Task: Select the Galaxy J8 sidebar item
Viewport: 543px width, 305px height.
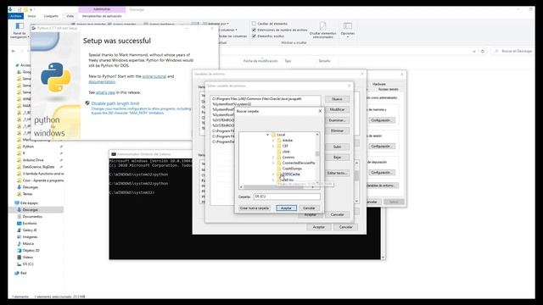Action: click(x=30, y=230)
